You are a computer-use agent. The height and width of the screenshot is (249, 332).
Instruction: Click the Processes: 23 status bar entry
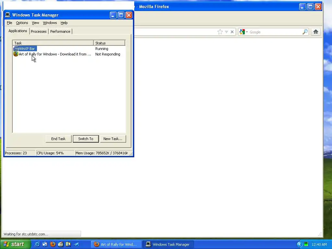(20, 153)
